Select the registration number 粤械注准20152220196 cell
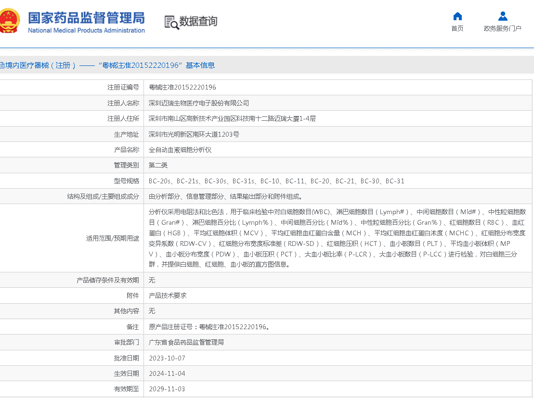Screen dimensions: 534x398 click(183, 87)
